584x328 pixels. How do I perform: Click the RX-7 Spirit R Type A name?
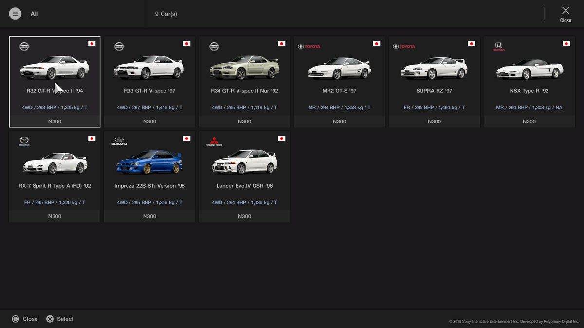pyautogui.click(x=55, y=186)
